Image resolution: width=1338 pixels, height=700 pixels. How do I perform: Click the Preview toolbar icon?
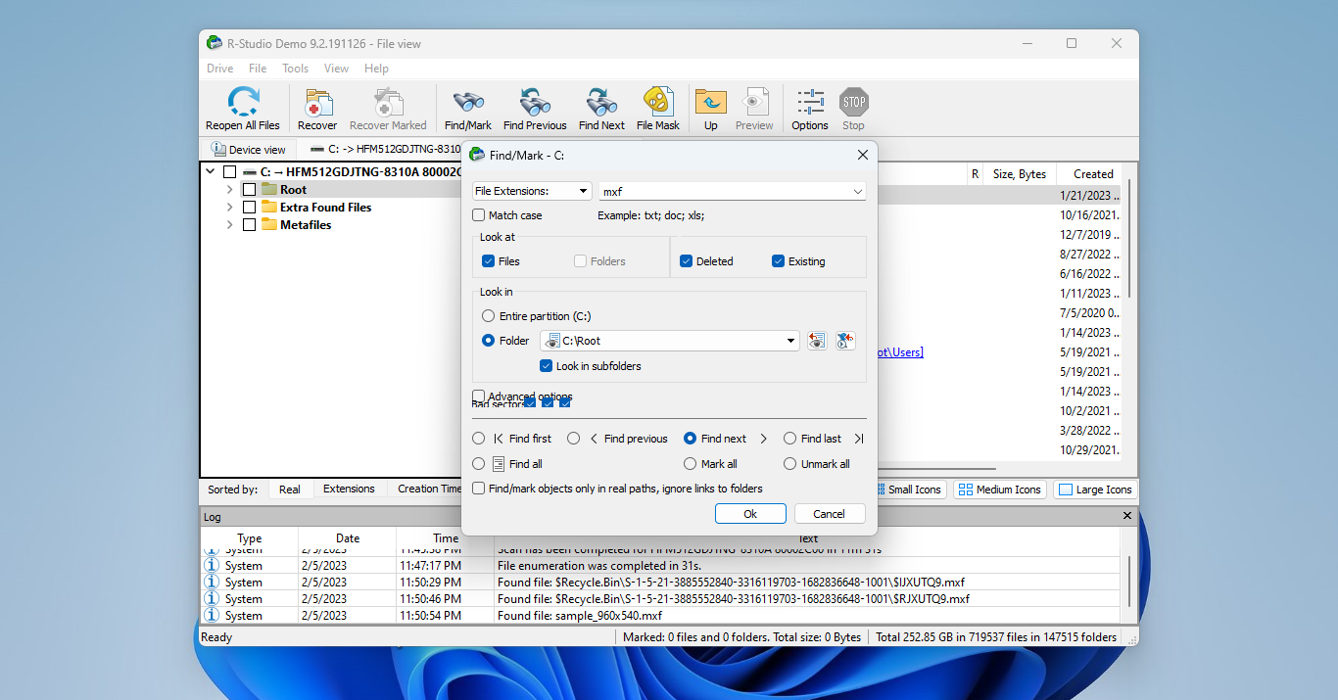[754, 102]
